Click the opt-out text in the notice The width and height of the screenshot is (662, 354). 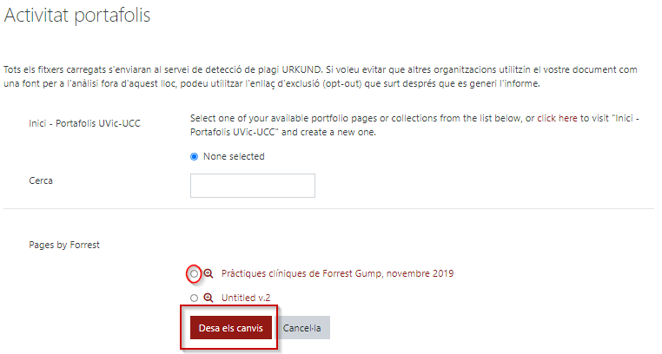343,83
